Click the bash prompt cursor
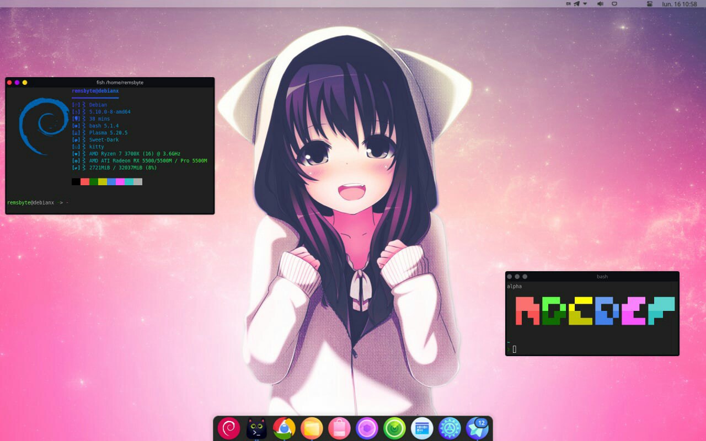This screenshot has width=706, height=441. coord(514,349)
